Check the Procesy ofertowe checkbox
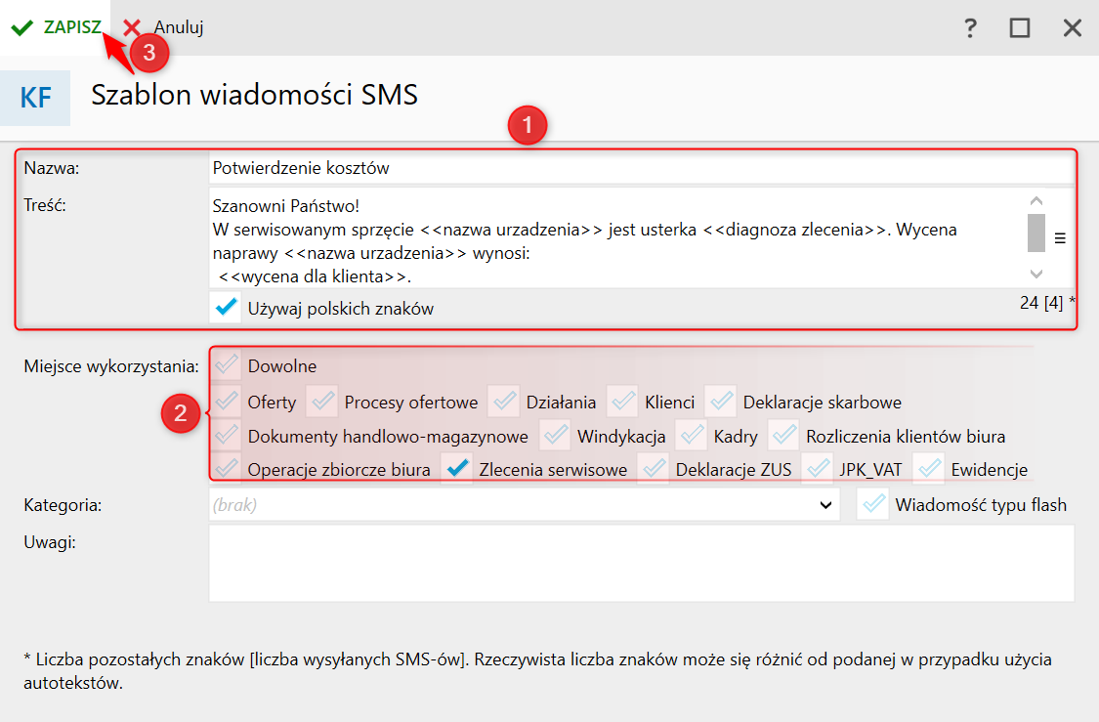This screenshot has width=1099, height=722. (x=322, y=402)
